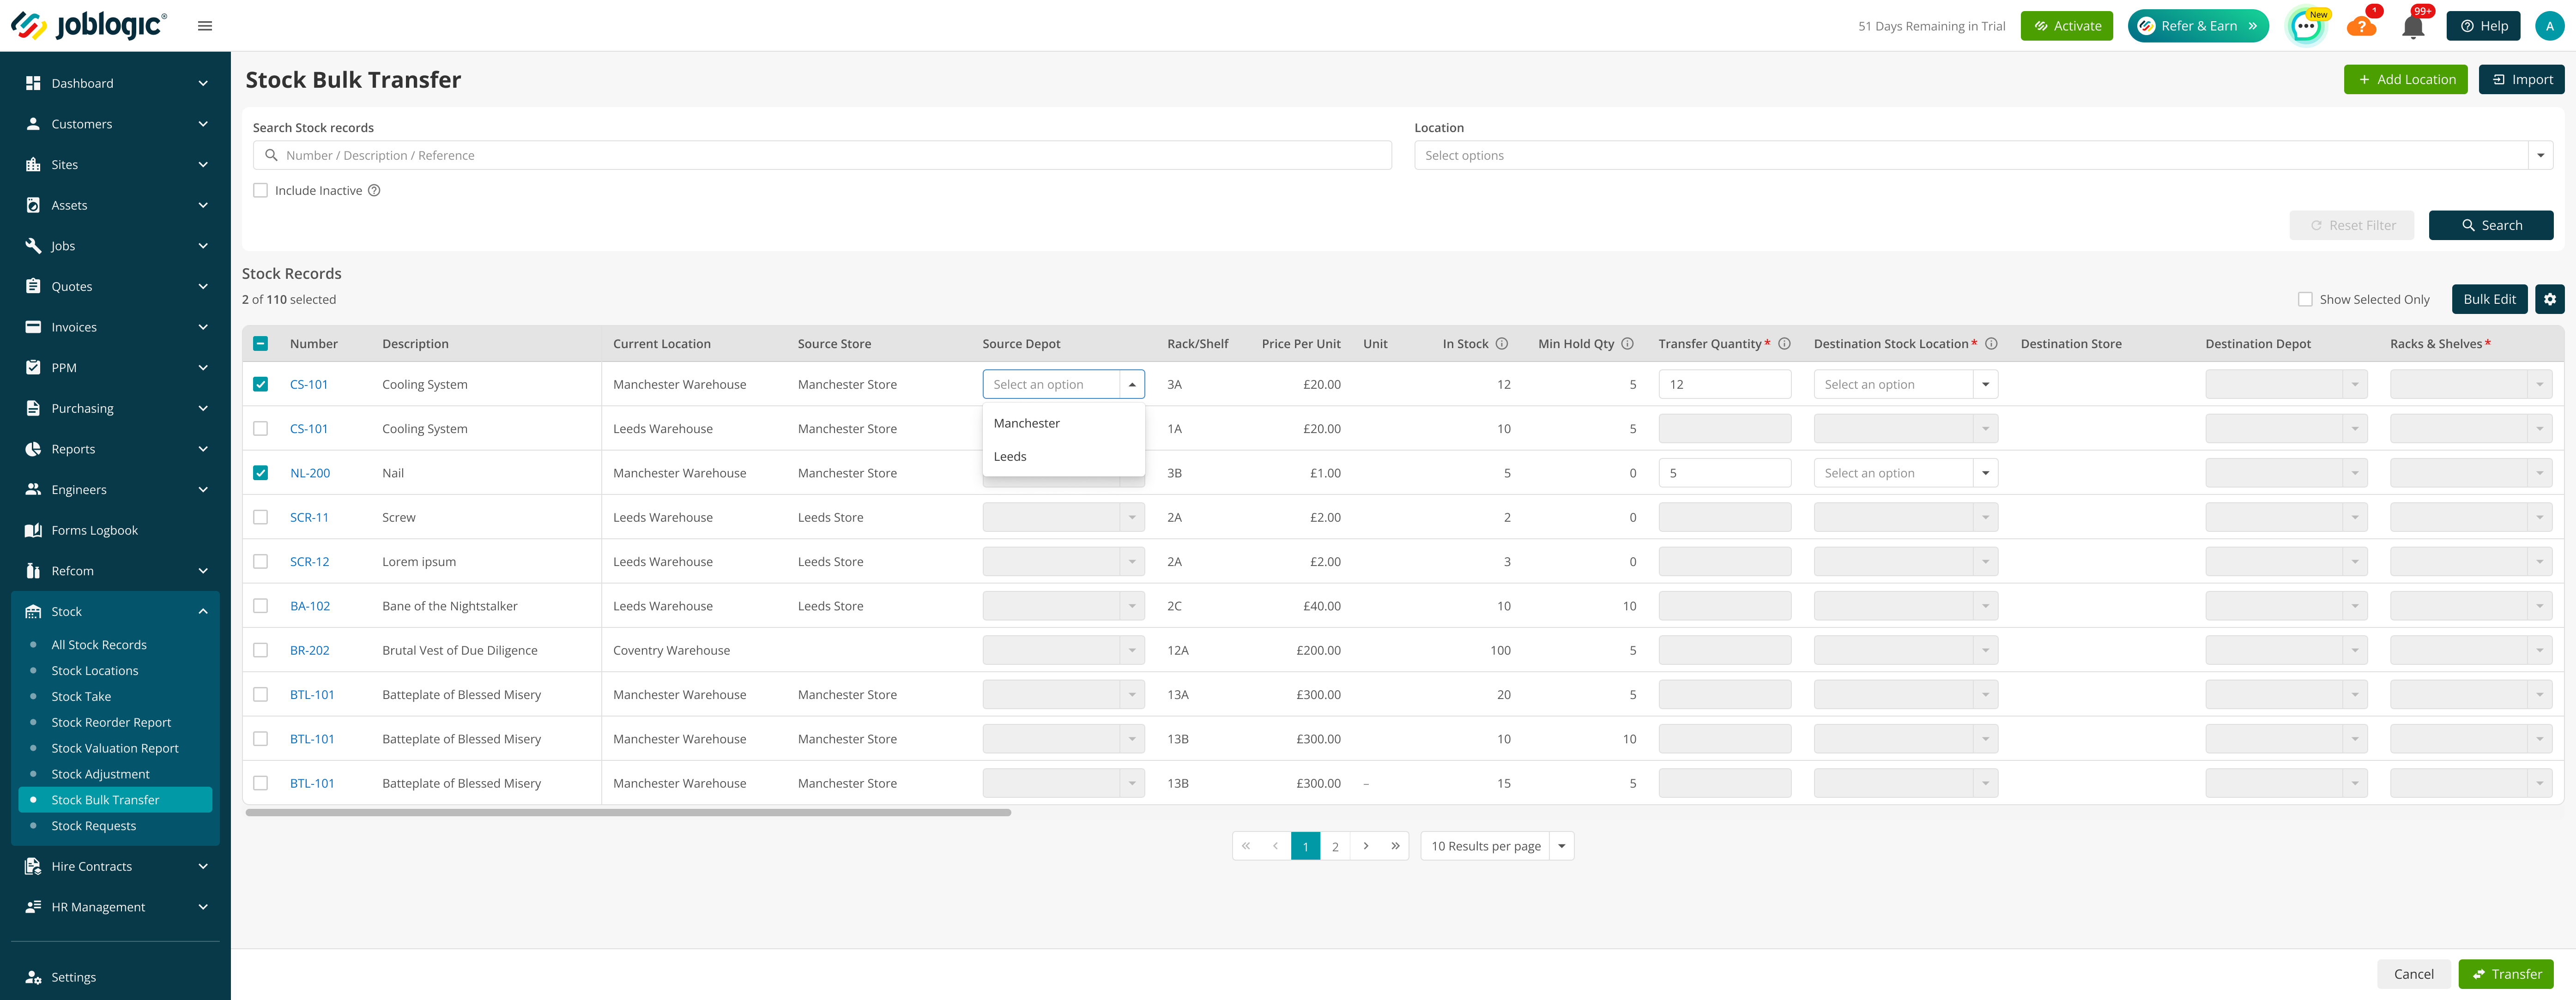Toggle the select-all header checkbox
2576x1000 pixels.
point(260,344)
